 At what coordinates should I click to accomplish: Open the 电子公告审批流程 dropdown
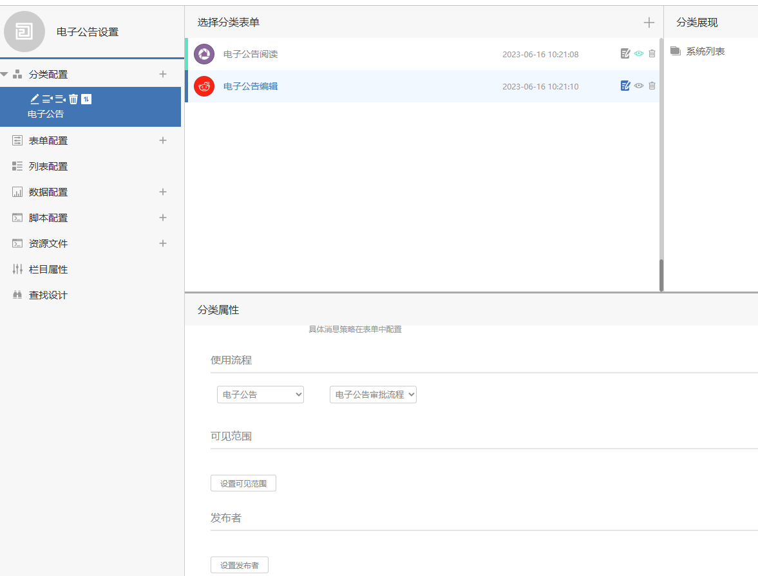click(373, 395)
